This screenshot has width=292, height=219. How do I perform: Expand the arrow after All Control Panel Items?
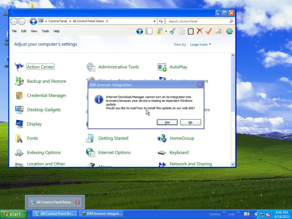click(x=107, y=21)
